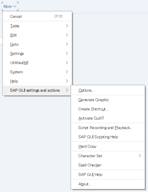Choose Hard Copy option
This screenshot has width=148, height=192.
pos(108,147)
